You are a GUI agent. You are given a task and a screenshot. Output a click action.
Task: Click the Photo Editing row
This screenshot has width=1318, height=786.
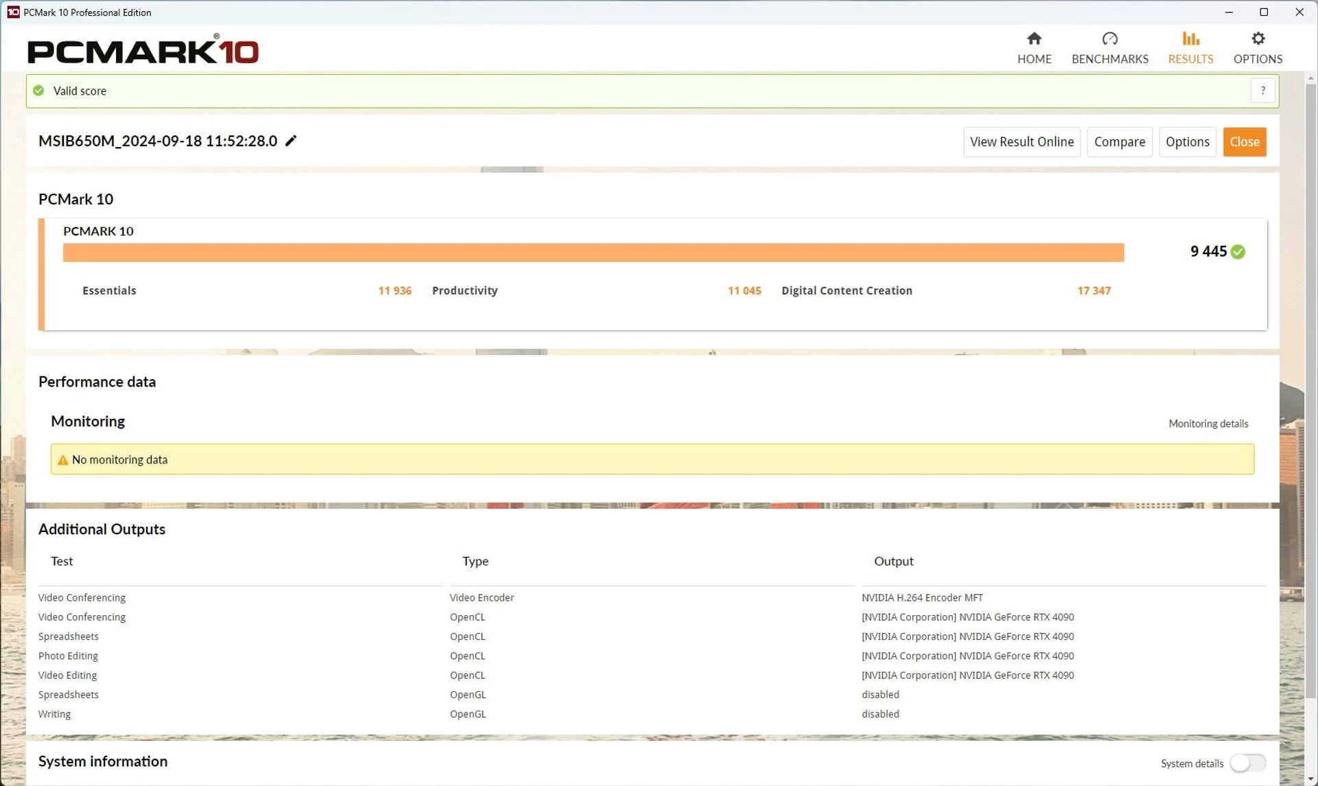tap(652, 656)
